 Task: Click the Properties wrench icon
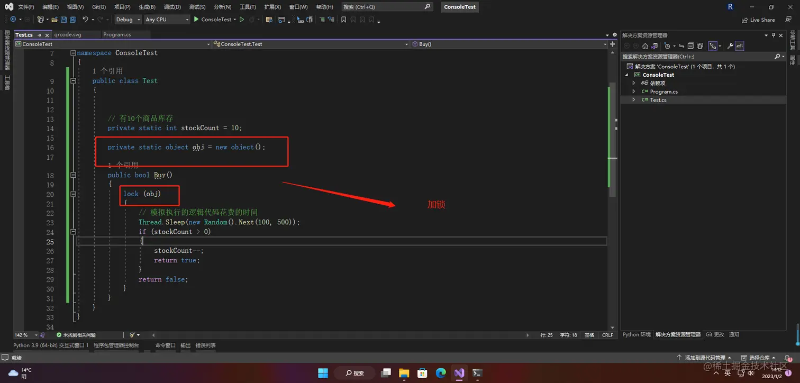tap(730, 46)
